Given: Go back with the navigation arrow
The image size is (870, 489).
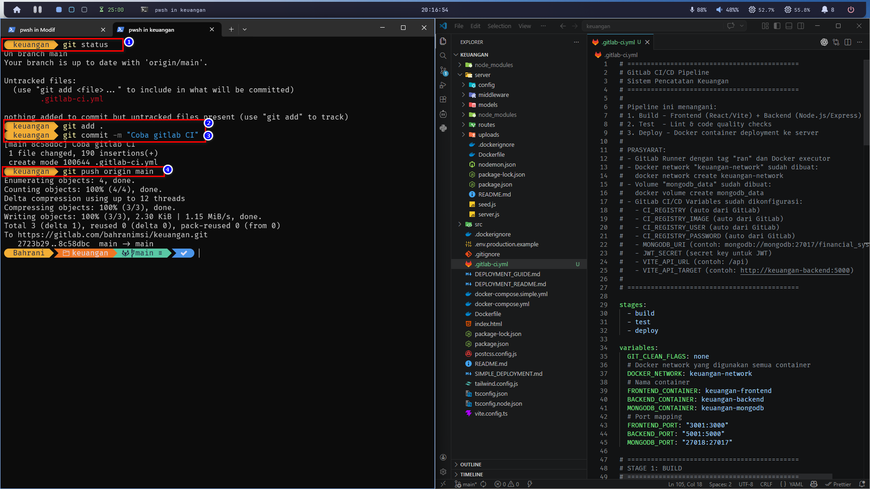Looking at the screenshot, I should (563, 26).
